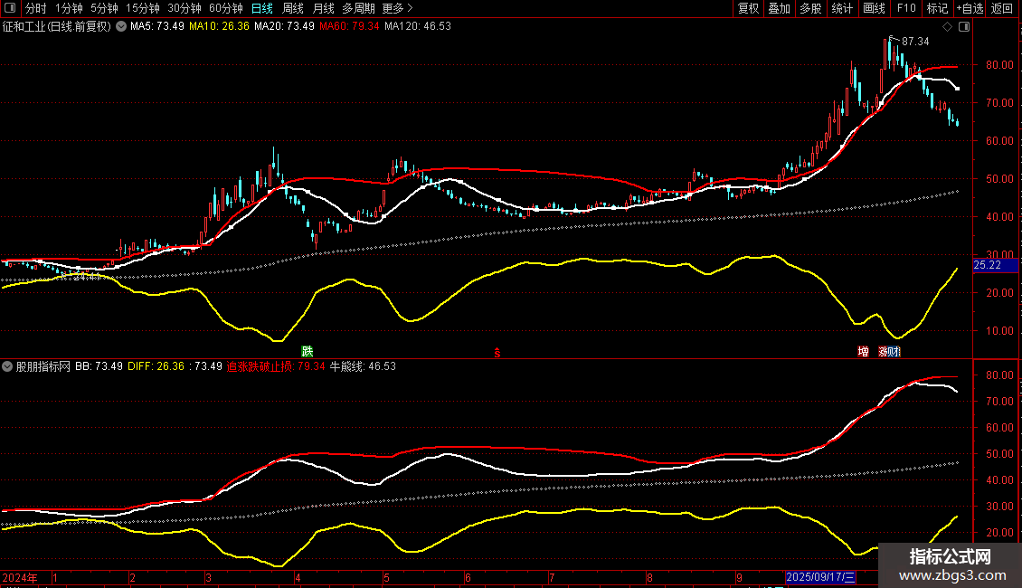Click the diamond icon on the main chart
The height and width of the screenshot is (588, 1022).
click(x=947, y=27)
